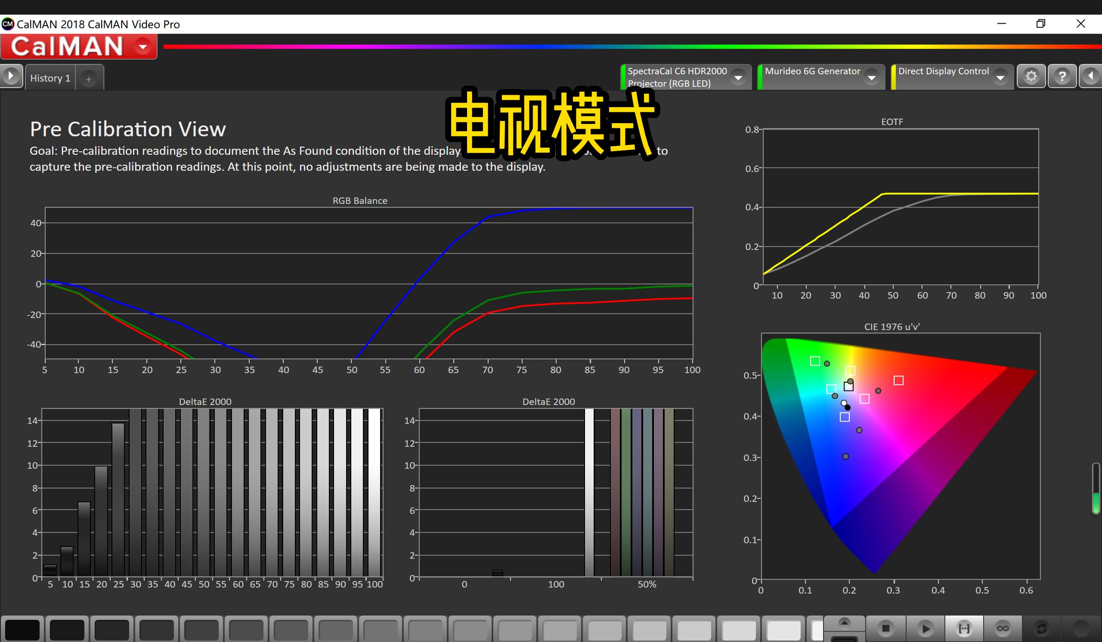Open CalMAN settings with the gear icon
The image size is (1102, 642).
point(1031,76)
